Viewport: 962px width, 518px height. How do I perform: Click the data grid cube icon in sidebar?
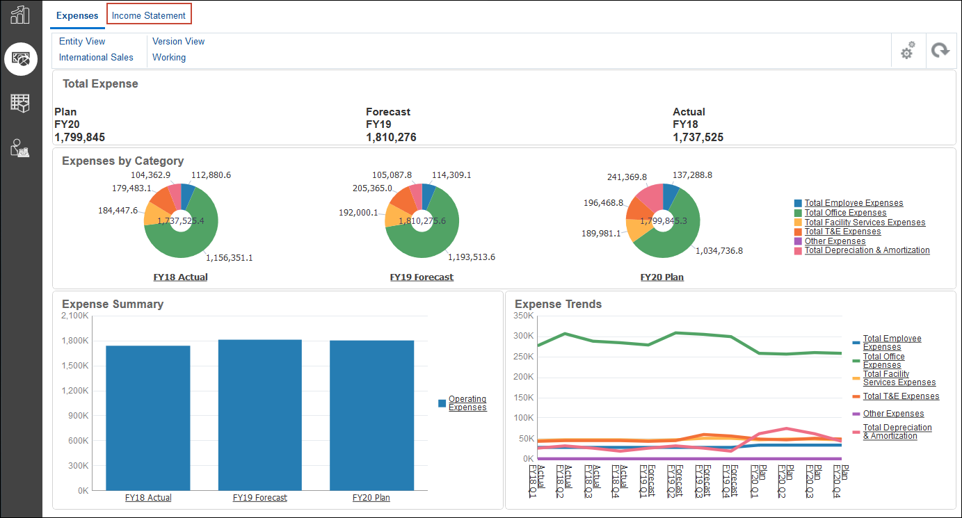click(21, 103)
